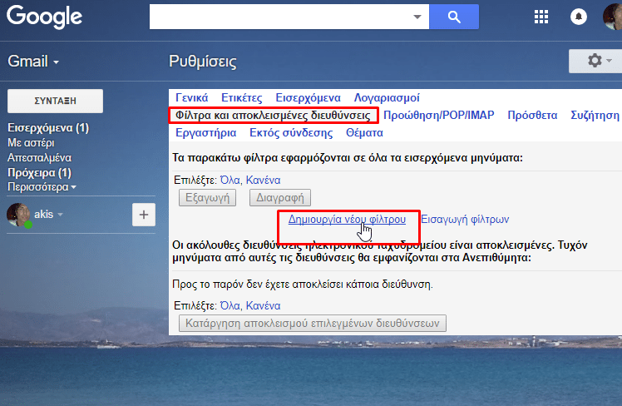
Task: Select Κανένα in blocked addresses section
Action: pyautogui.click(x=263, y=305)
